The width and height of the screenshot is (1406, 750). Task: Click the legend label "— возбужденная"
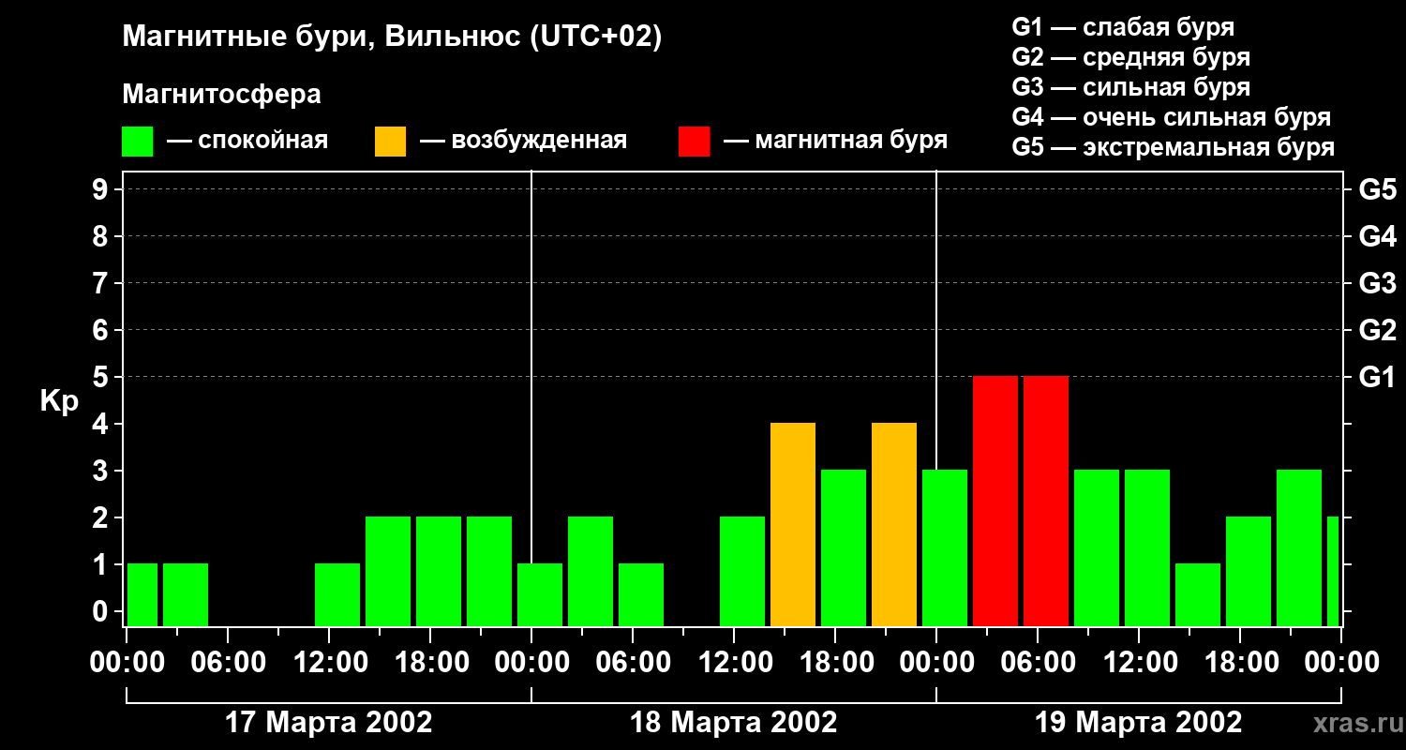tap(523, 141)
